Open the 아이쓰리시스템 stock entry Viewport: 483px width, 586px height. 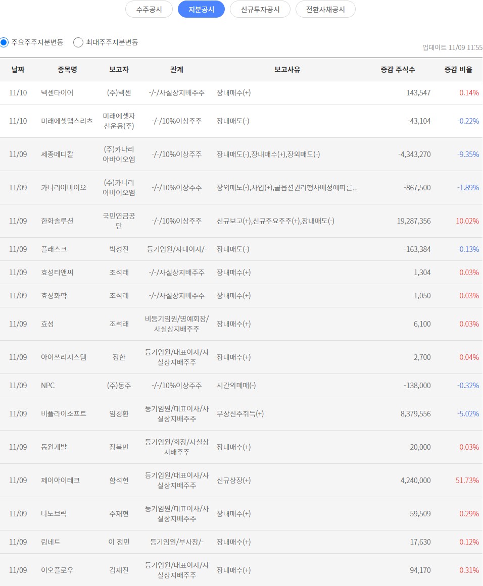pos(64,357)
